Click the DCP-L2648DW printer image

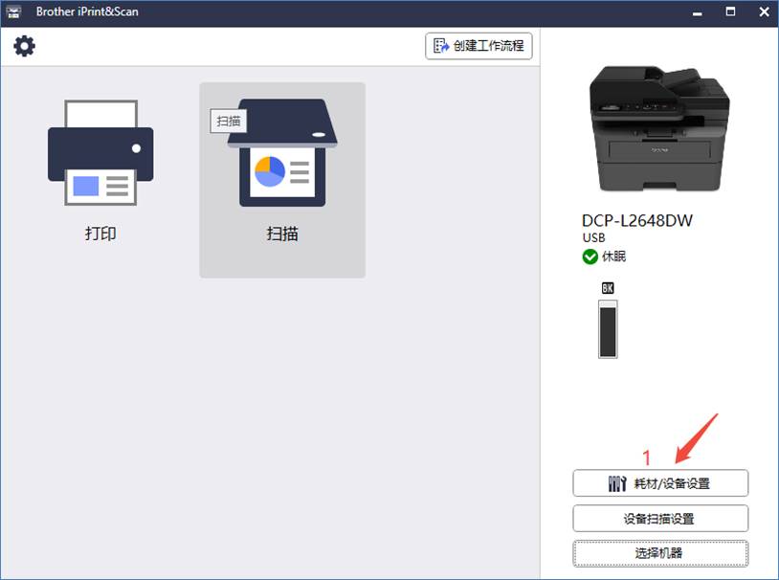pos(659,128)
